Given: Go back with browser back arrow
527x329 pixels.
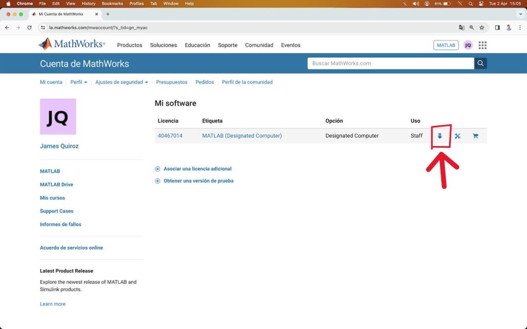Looking at the screenshot, I should click(7, 28).
